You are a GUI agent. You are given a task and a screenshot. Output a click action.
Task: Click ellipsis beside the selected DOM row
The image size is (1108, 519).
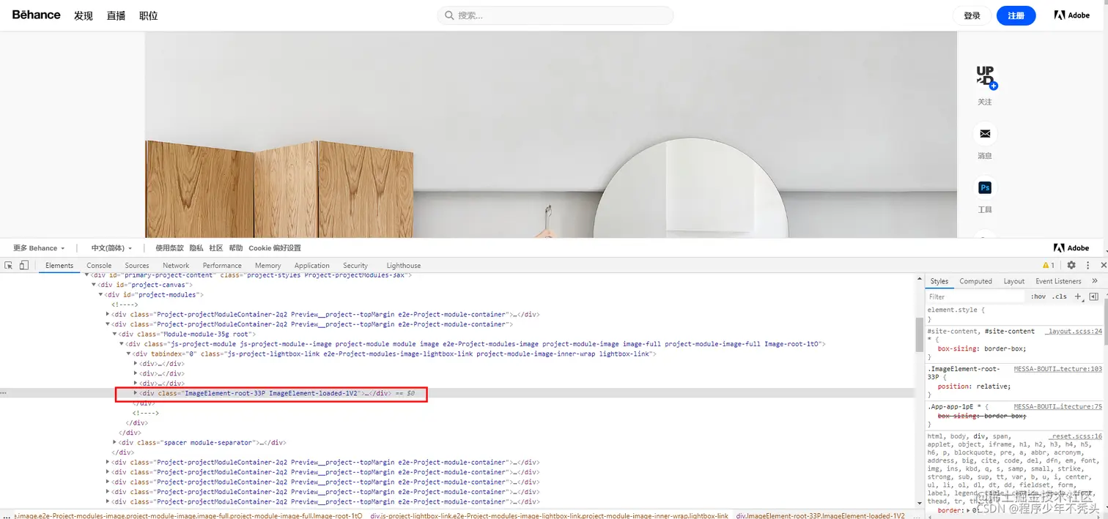pyautogui.click(x=4, y=393)
